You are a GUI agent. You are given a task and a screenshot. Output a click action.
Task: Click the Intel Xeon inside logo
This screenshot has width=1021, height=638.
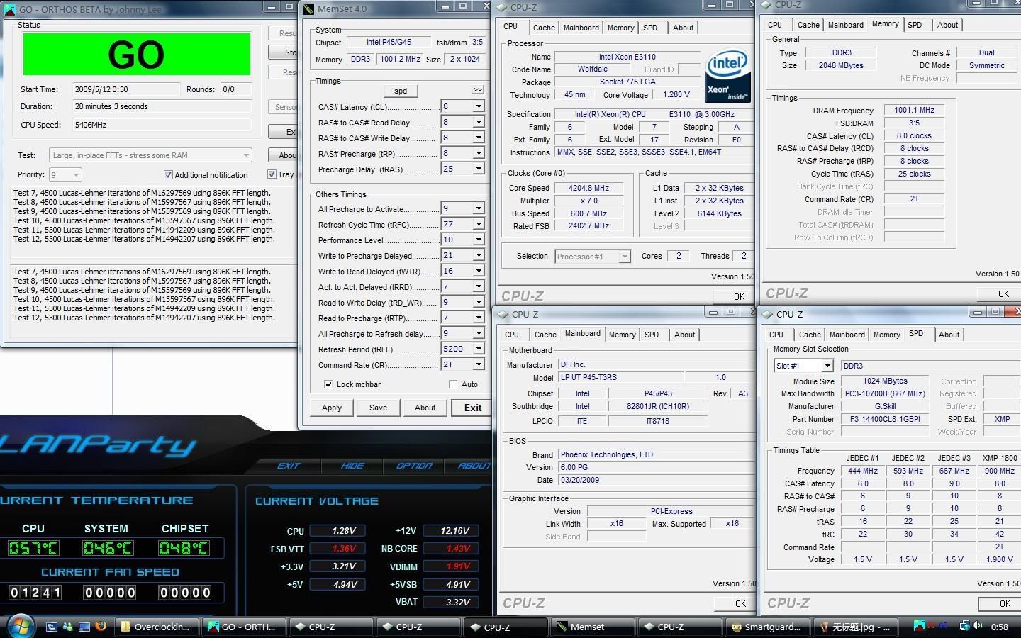726,75
